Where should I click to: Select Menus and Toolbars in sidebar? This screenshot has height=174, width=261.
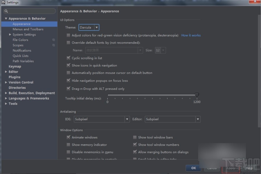click(x=28, y=29)
